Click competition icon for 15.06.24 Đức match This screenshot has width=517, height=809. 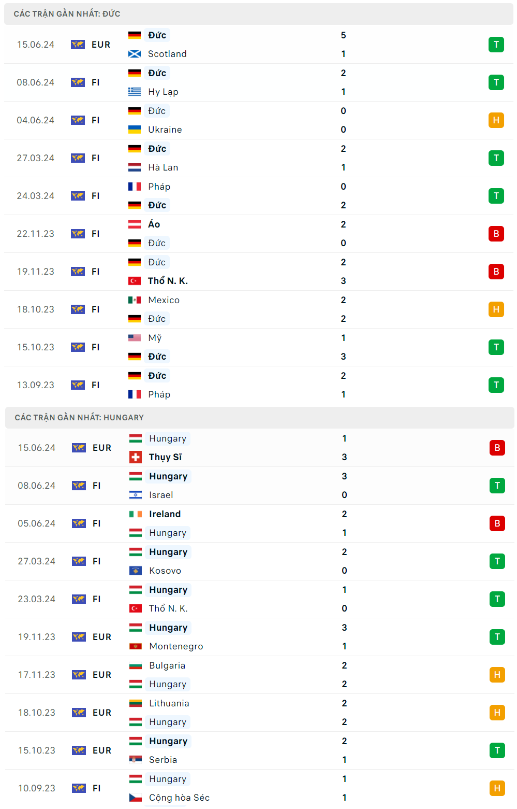[x=78, y=45]
